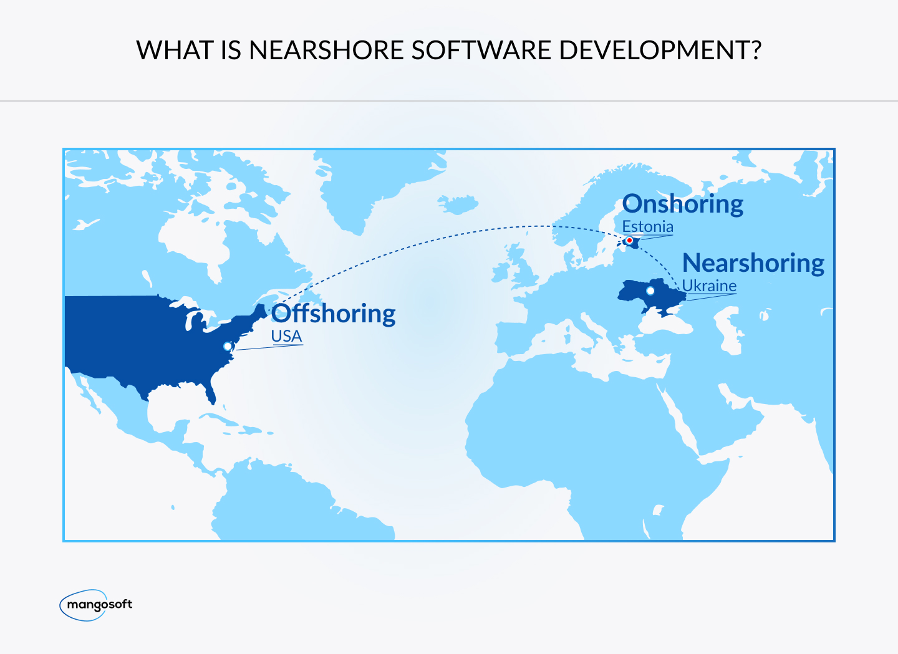Click the Offshoring heading

tap(334, 314)
